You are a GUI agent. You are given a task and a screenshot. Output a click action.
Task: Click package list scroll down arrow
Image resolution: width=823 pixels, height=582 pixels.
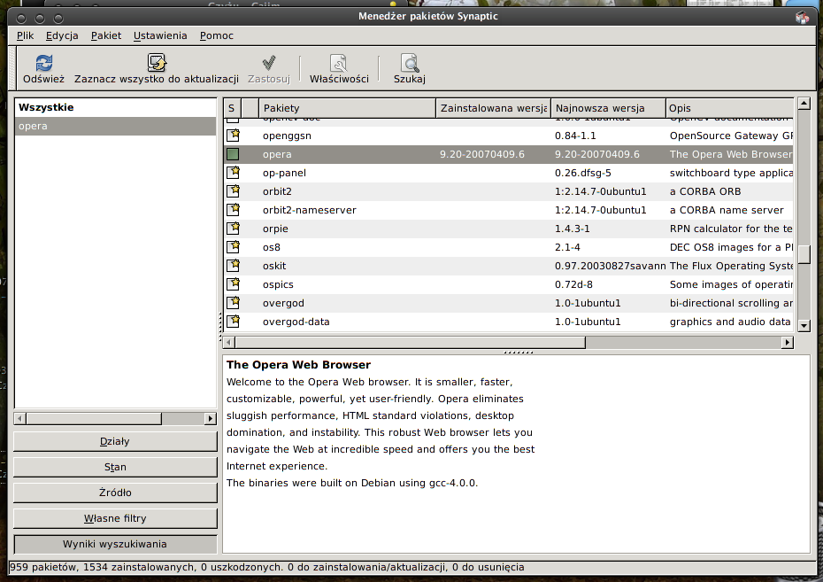(804, 326)
